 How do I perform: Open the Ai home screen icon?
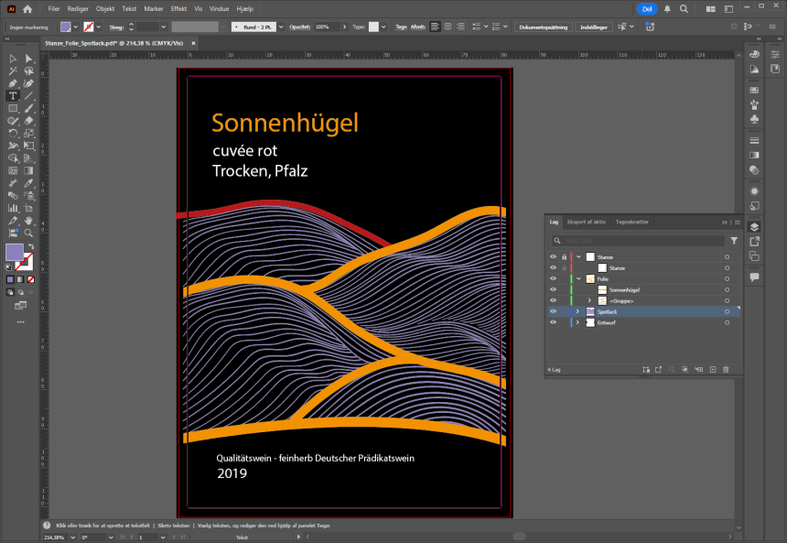click(x=27, y=9)
